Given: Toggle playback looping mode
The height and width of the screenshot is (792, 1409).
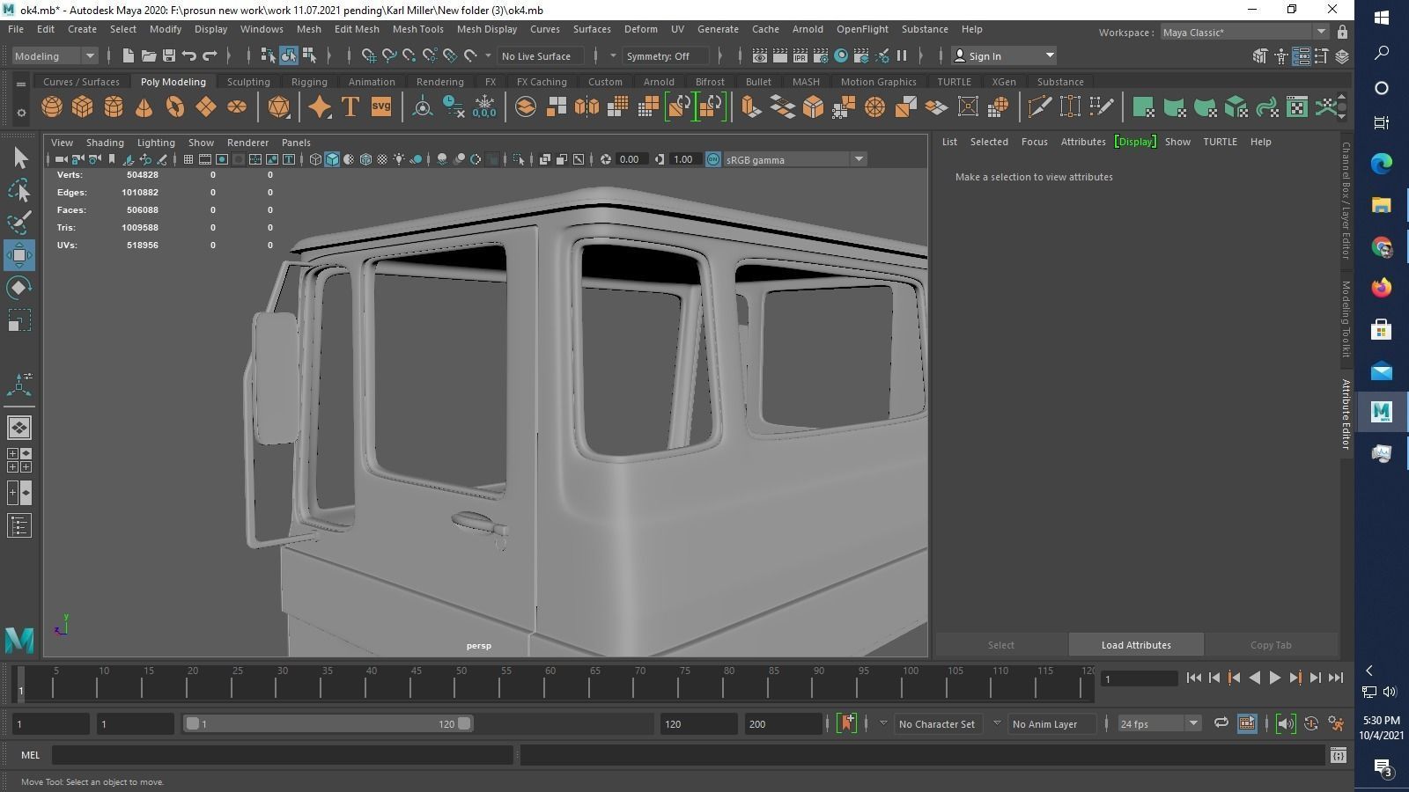Looking at the screenshot, I should 1221,723.
